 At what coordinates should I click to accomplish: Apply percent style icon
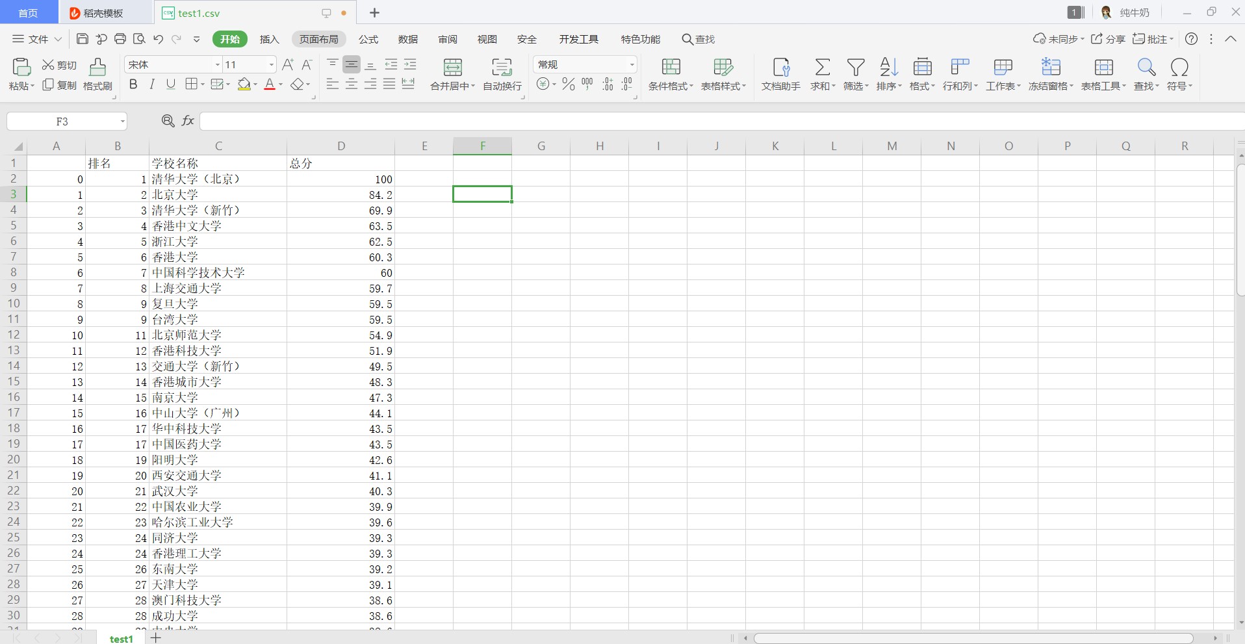pyautogui.click(x=569, y=84)
